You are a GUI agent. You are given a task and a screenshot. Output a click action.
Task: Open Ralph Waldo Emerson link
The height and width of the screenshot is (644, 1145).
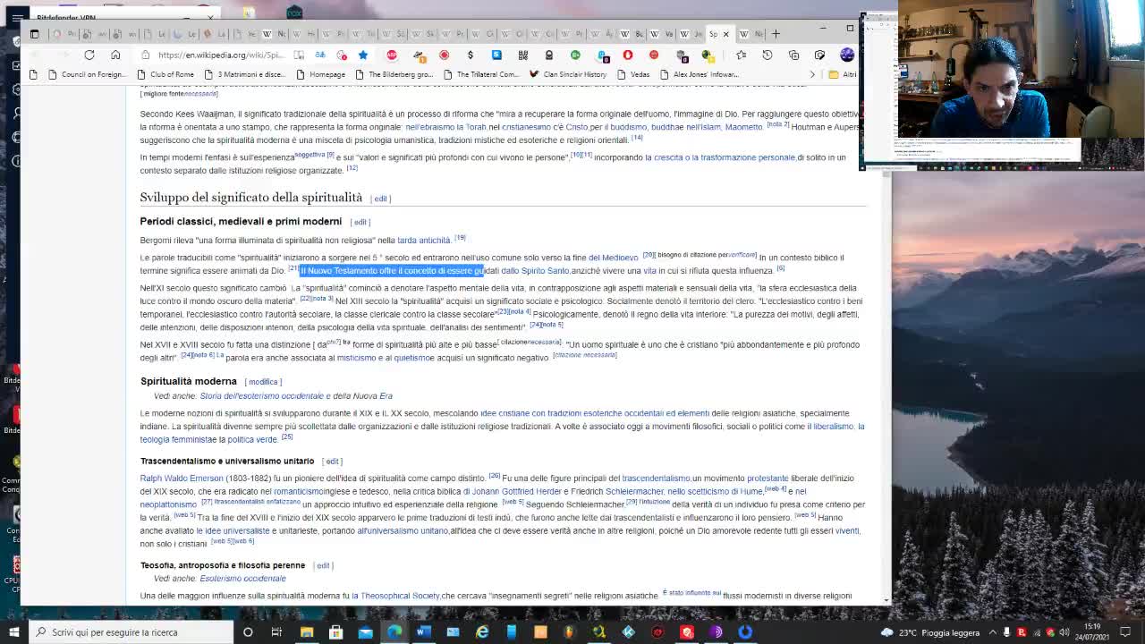182,479
